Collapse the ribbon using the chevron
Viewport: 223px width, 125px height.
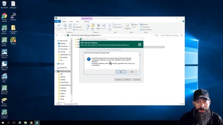tap(181, 22)
